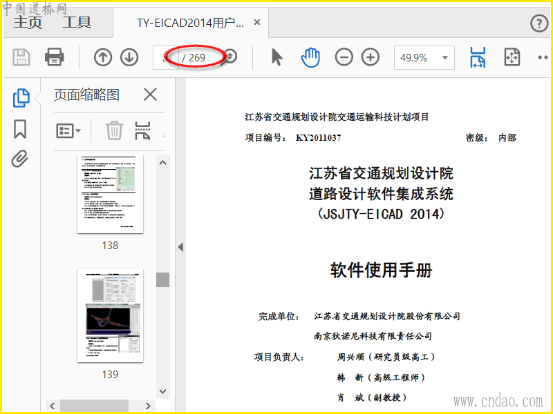The width and height of the screenshot is (553, 414).
Task: Open the Help question mark icon
Action: pyautogui.click(x=539, y=23)
